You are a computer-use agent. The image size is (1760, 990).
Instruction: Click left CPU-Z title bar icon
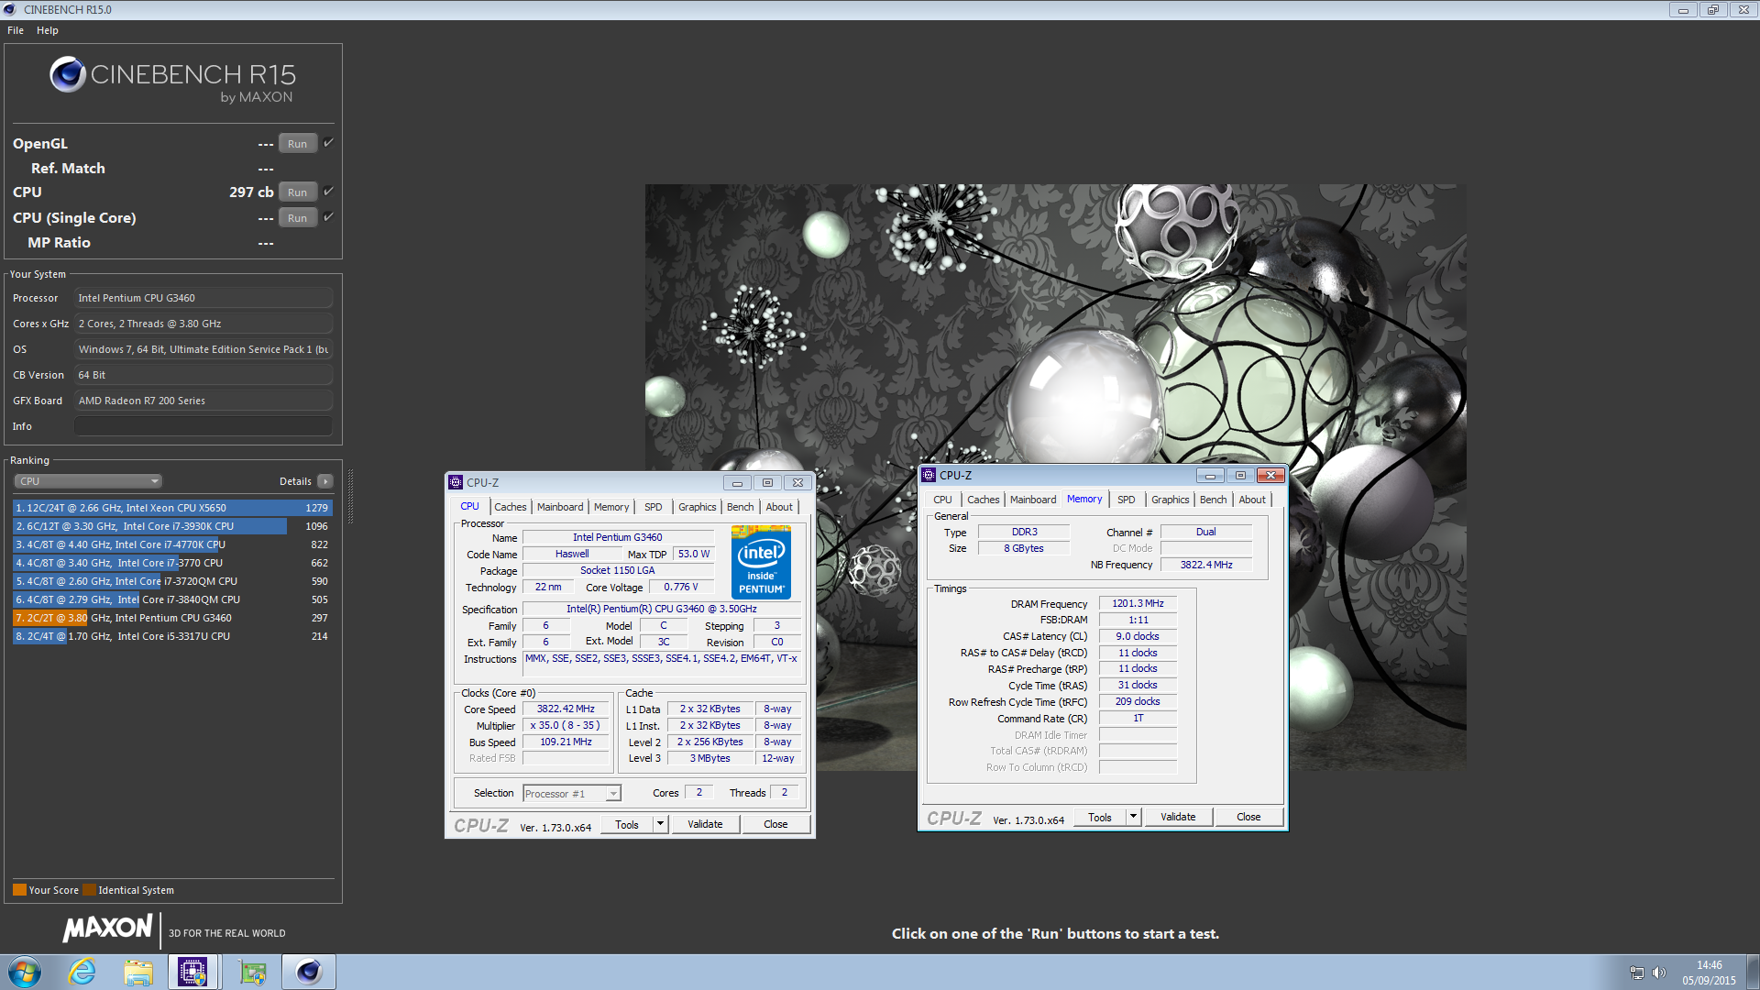[456, 482]
